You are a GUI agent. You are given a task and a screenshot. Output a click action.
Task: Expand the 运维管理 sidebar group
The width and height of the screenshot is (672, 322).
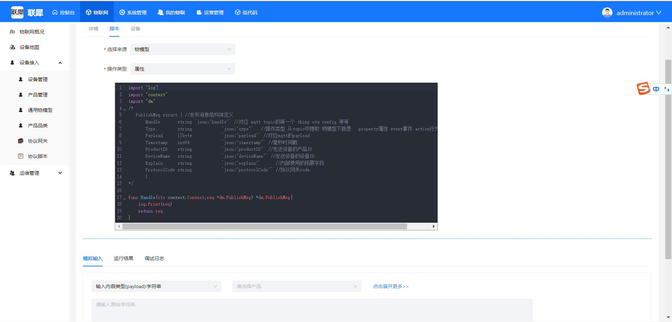[x=60, y=173]
